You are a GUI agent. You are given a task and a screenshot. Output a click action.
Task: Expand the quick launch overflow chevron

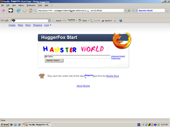[x=23, y=124]
